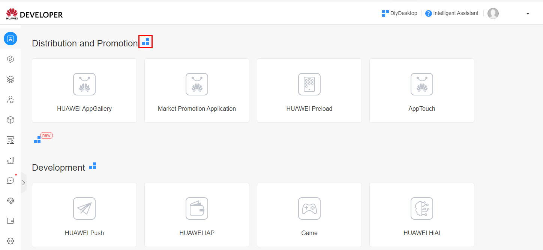Click the DiyDesktop button in header
Viewport: 543px width, 250px height.
tap(399, 13)
